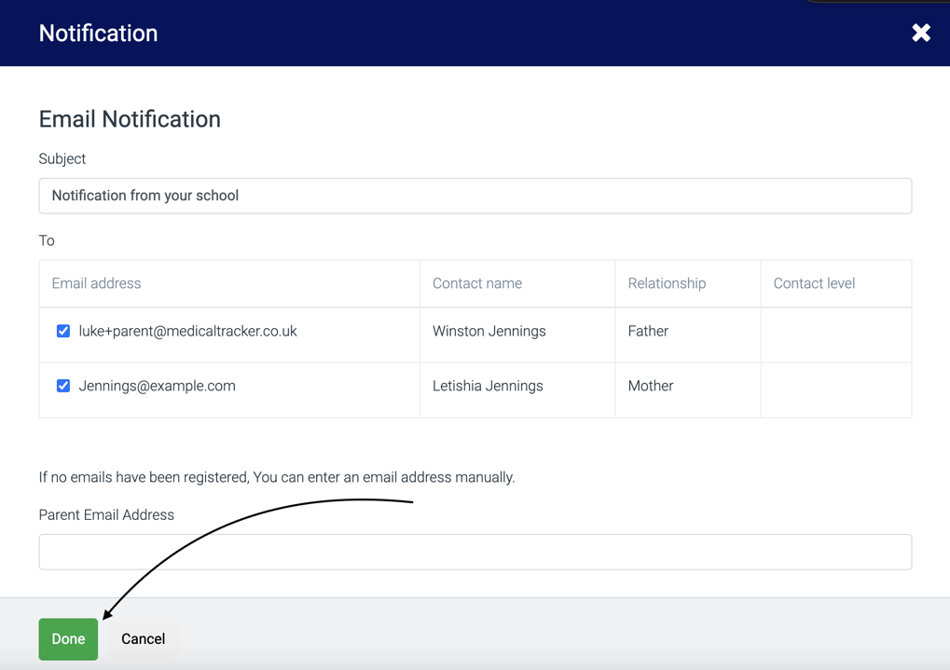This screenshot has width=950, height=670.
Task: Click the luke+parent@medicaltracker.co.uk email text
Action: (x=187, y=331)
